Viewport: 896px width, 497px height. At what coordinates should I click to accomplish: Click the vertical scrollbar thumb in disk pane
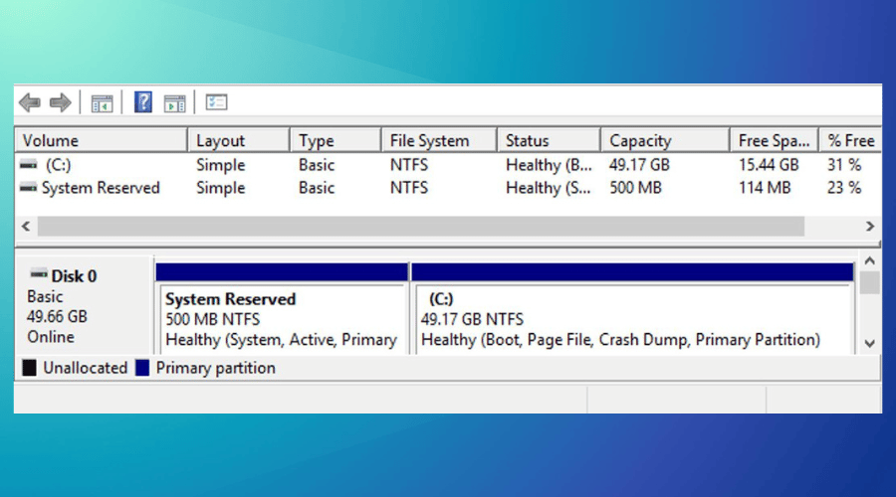[x=870, y=283]
